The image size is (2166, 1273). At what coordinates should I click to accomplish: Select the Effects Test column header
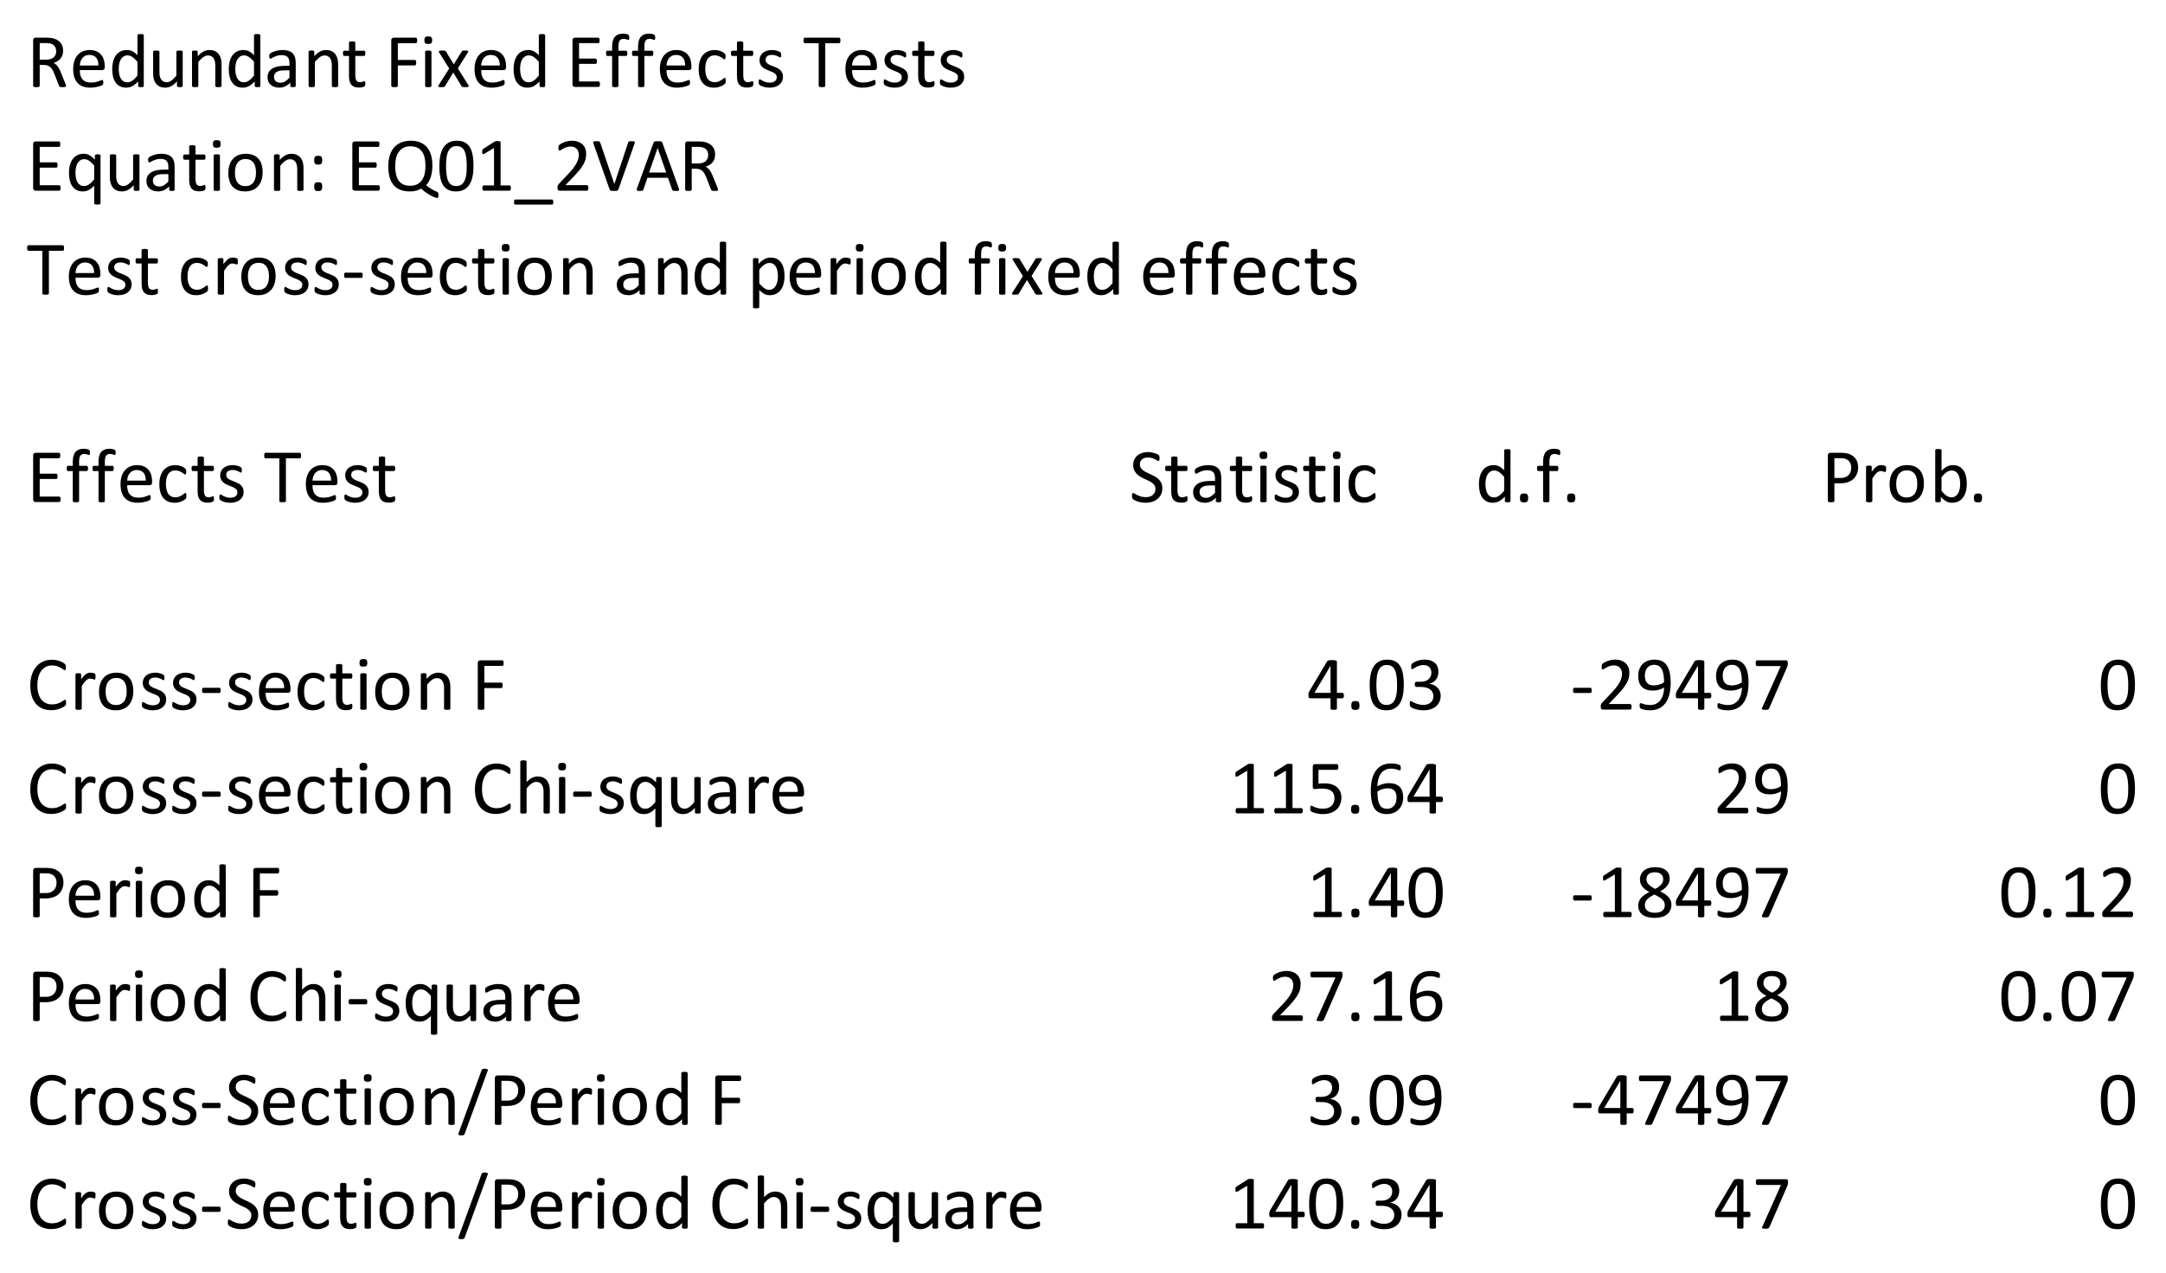212,478
